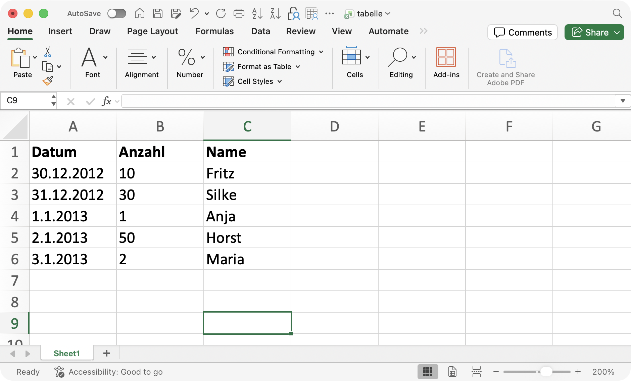
Task: Click the Home icon in quick toolbar
Action: click(140, 14)
